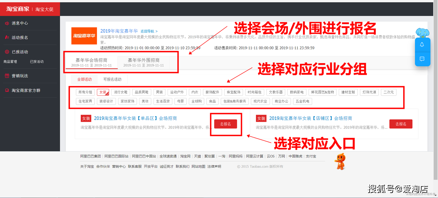Choose 数码家电 category
This screenshot has width=438, height=198.
pyautogui.click(x=297, y=92)
